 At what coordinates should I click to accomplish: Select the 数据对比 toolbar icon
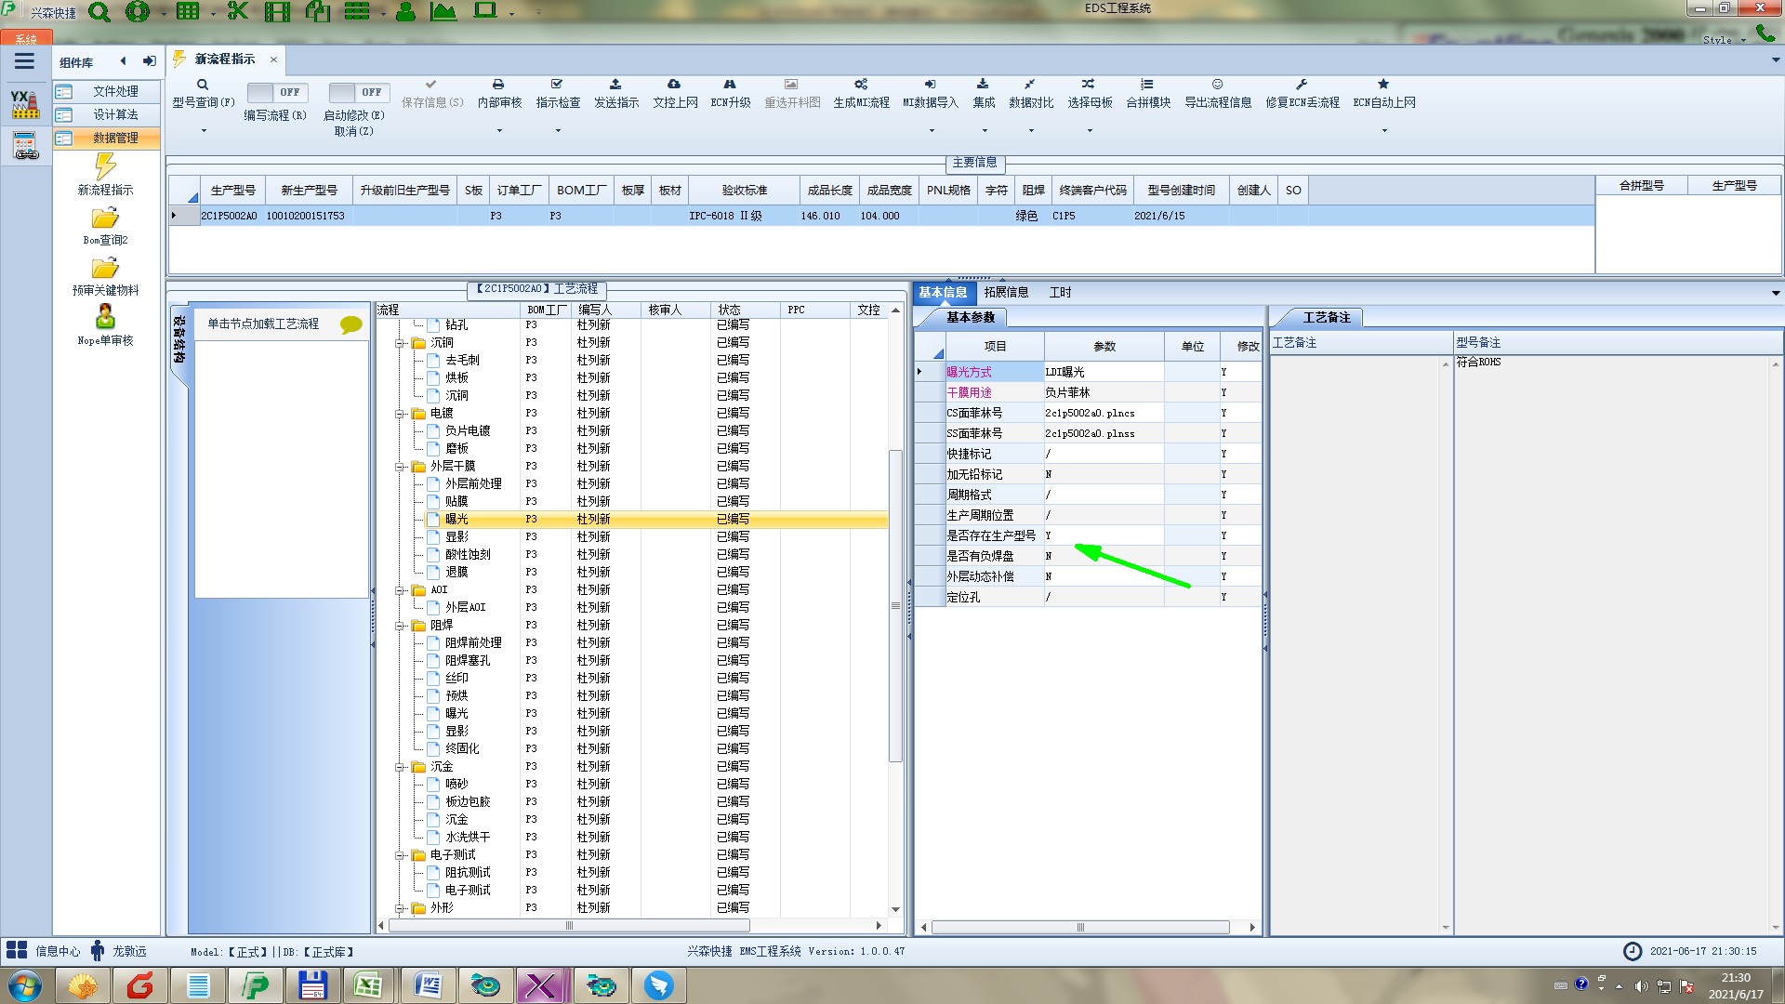[x=1030, y=85]
